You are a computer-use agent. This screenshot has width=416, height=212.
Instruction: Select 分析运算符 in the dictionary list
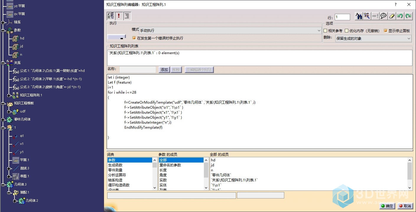[x=130, y=175]
